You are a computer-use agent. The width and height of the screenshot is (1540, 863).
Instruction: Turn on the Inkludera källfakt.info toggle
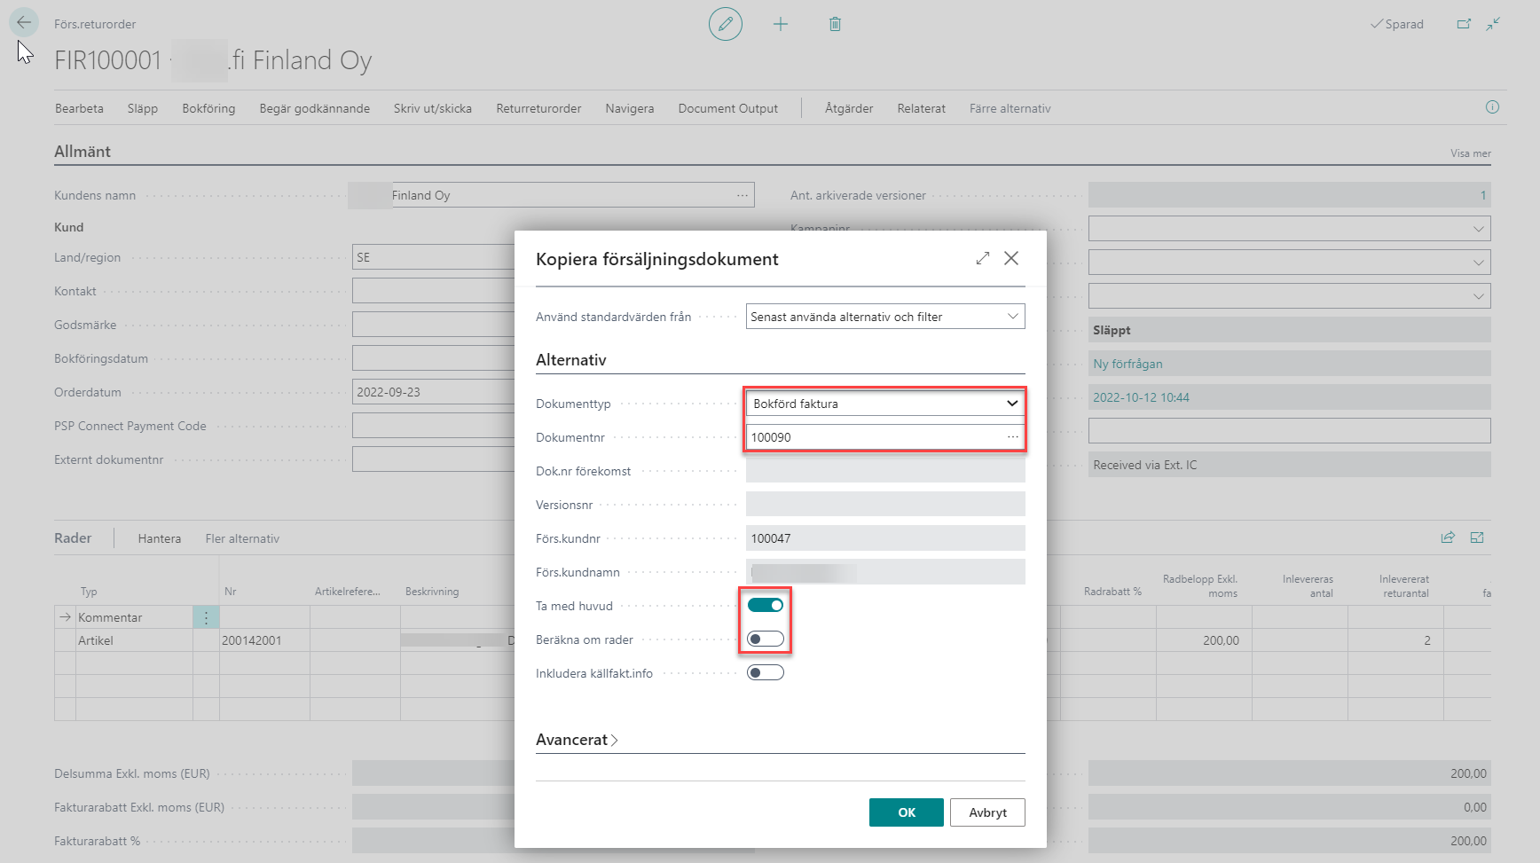[x=766, y=672]
